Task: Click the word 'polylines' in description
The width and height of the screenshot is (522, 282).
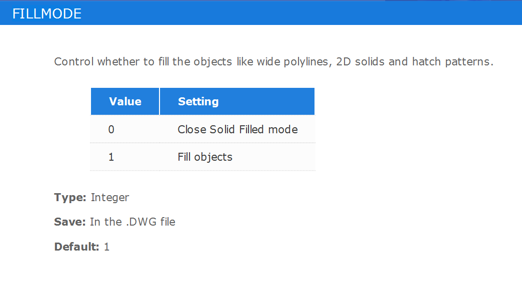Action: pyautogui.click(x=307, y=62)
